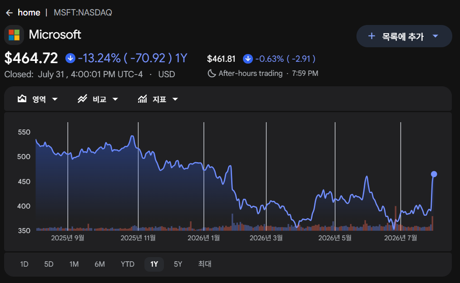
Task: Click the blue down-arrow icon near -13.24%
Action: coord(70,58)
